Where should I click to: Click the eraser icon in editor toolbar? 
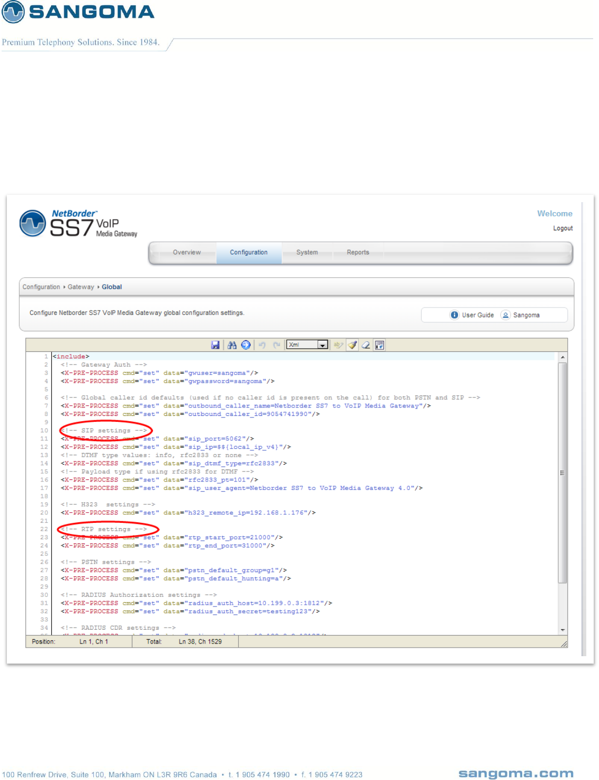pyautogui.click(x=366, y=345)
